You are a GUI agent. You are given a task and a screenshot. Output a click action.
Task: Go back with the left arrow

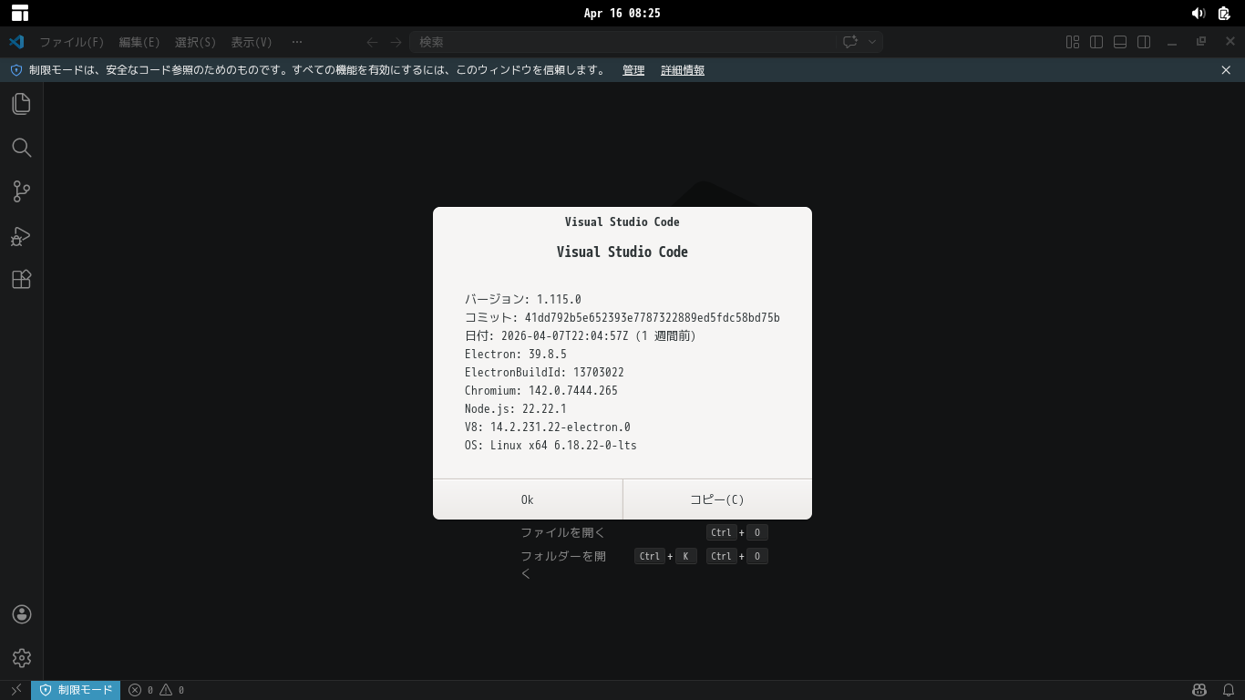click(372, 42)
